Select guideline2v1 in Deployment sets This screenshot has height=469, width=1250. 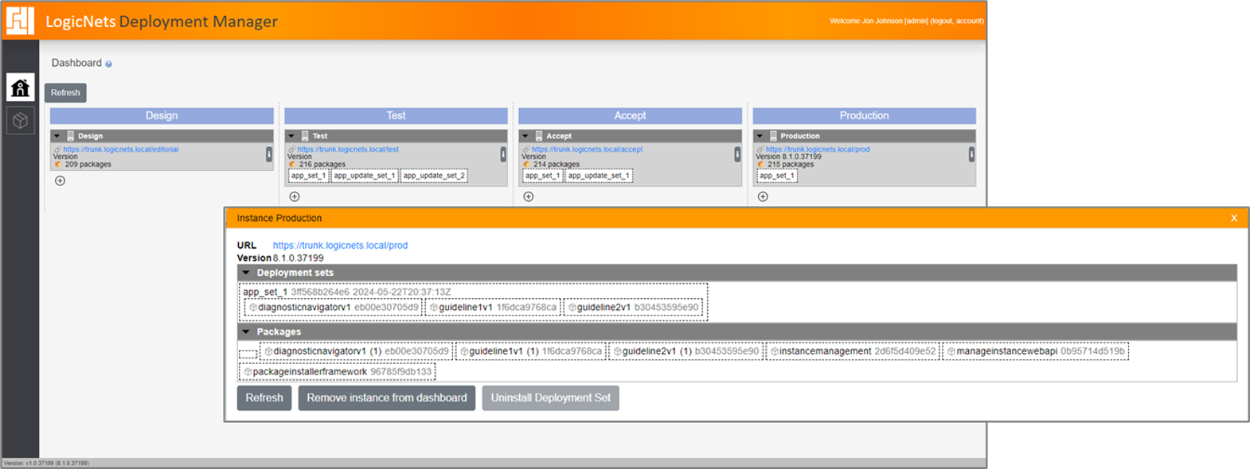tap(633, 308)
